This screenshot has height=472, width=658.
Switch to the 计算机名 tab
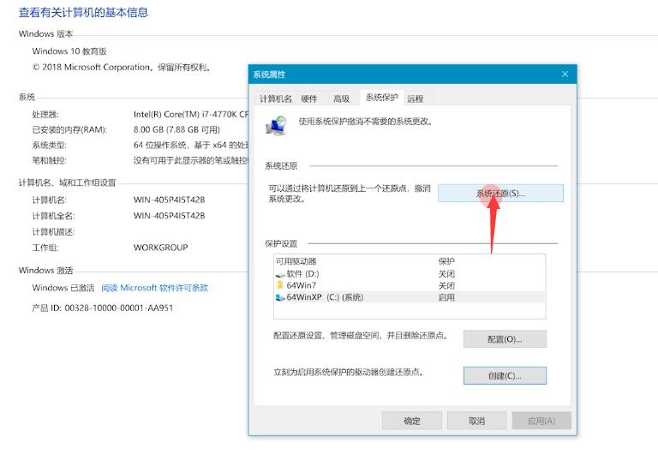point(275,99)
